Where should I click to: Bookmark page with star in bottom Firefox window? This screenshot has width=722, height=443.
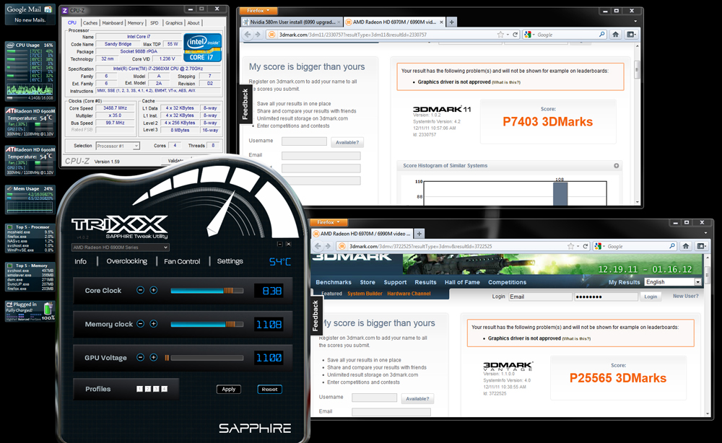pyautogui.click(x=571, y=246)
